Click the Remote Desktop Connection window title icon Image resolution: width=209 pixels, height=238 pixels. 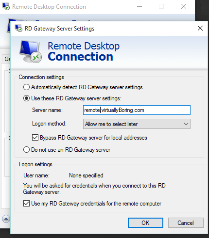point(6,6)
